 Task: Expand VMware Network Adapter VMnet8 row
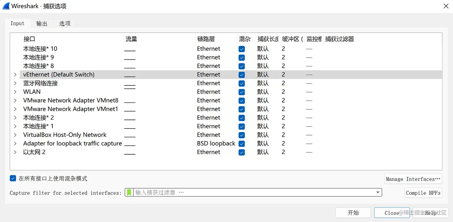pyautogui.click(x=15, y=101)
